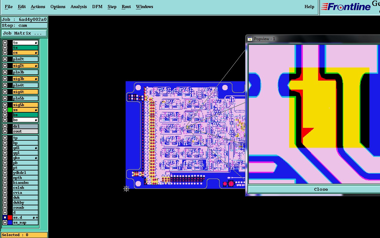Select the layer row named d
Viewport: 380px width, 238px height.
tap(25, 212)
